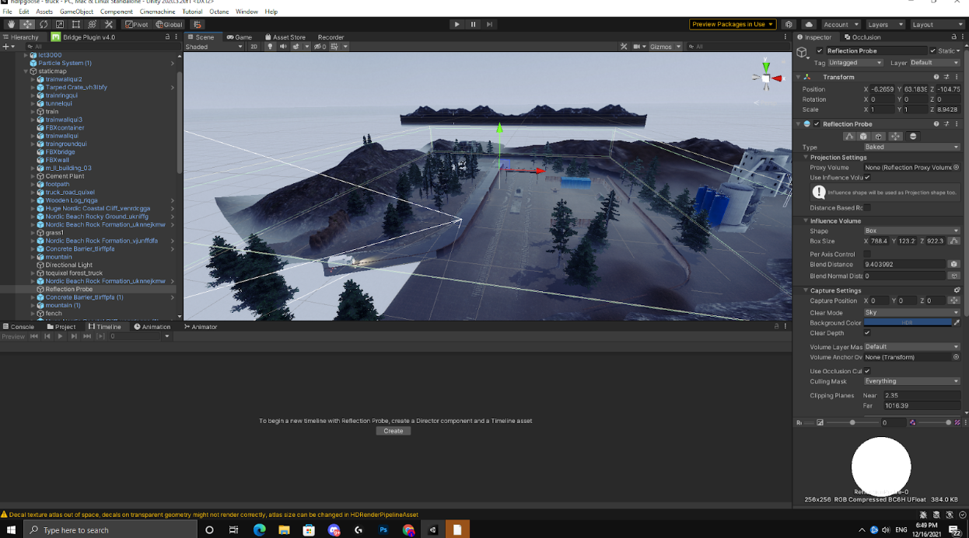Open the Shaded draw mode dropdown

pyautogui.click(x=214, y=47)
